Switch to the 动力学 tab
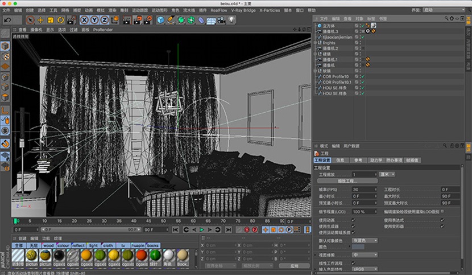 (x=376, y=161)
